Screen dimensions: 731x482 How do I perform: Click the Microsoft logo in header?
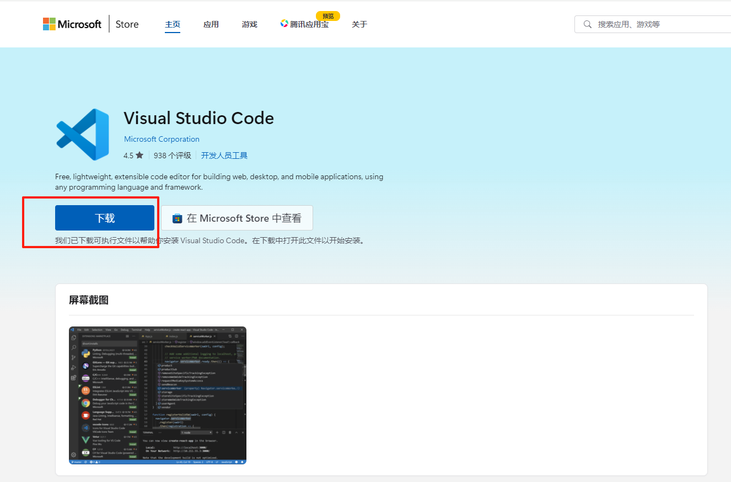tap(72, 24)
